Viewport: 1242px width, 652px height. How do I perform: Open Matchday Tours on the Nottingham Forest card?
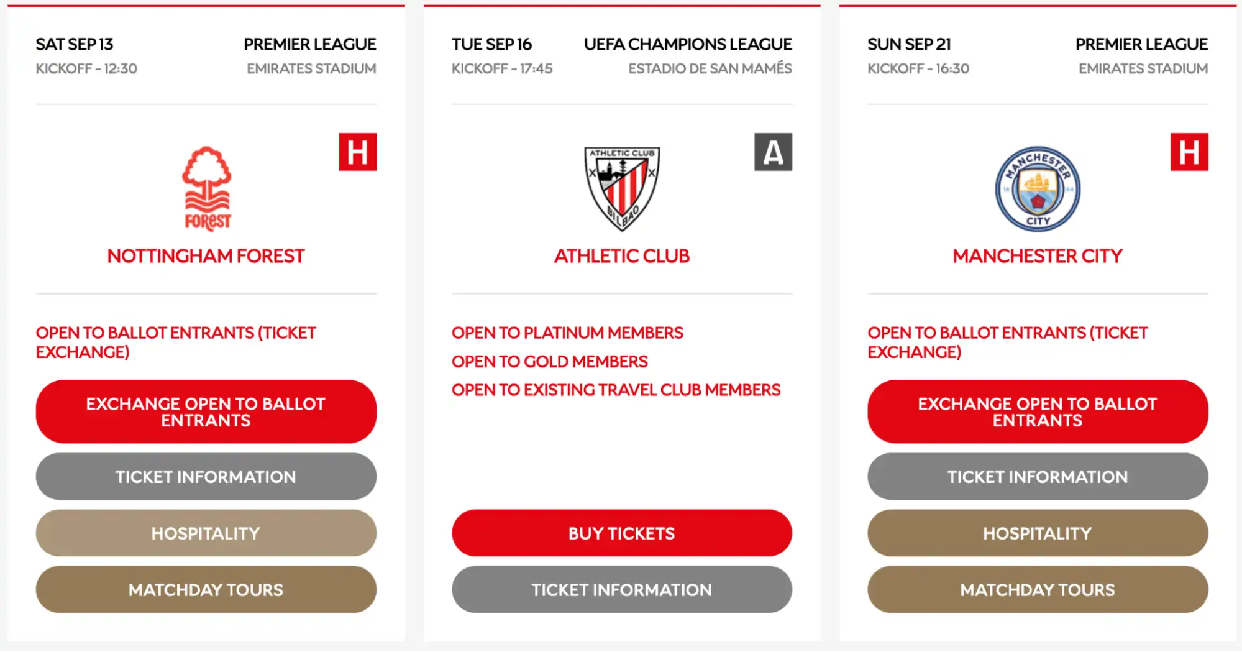tap(206, 590)
